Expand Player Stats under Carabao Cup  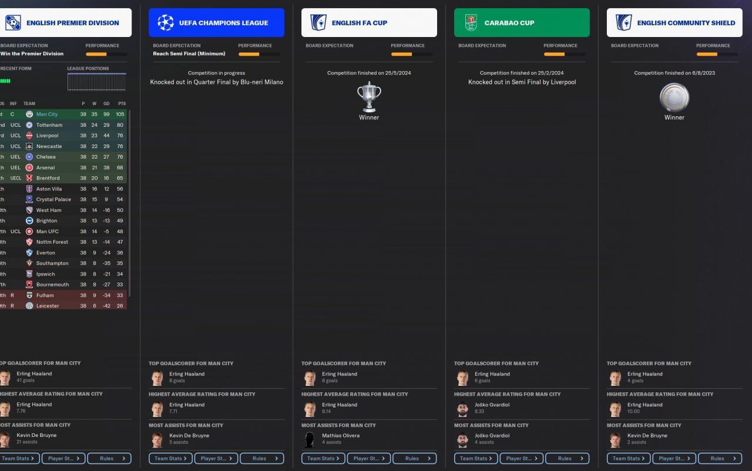click(522, 459)
